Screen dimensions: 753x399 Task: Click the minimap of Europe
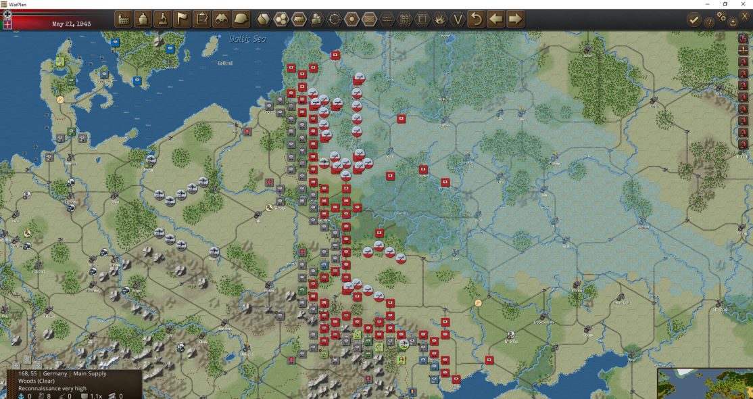coord(705,383)
